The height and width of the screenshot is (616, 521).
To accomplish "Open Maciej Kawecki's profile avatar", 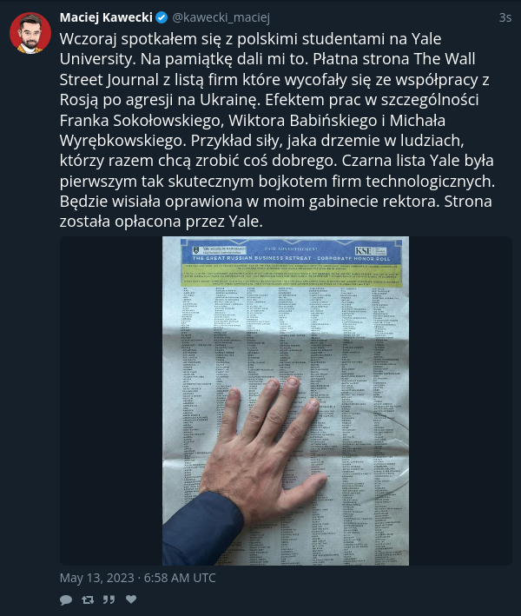I will [30, 33].
